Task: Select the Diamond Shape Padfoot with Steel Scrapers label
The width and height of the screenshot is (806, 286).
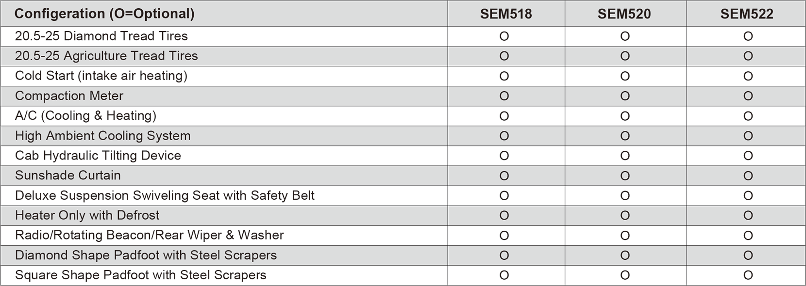Action: click(146, 255)
